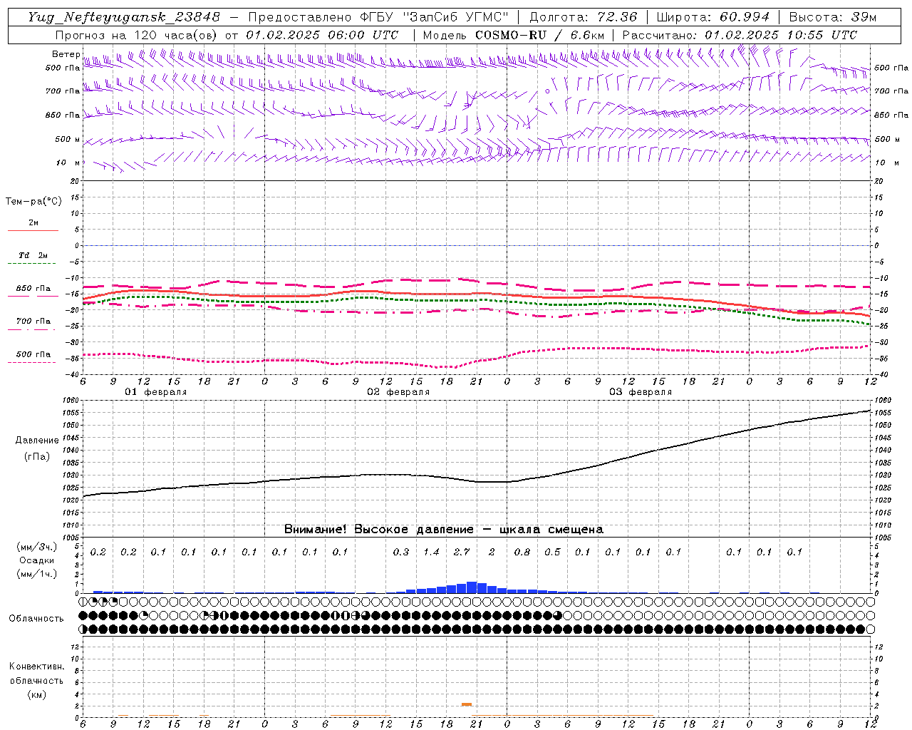Click the 03 февраля date label
Screen dimensions: 912x730
point(641,392)
